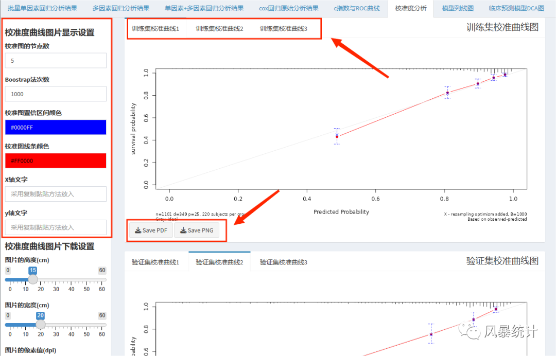Select cox回归原始分析结果 tab

289,8
